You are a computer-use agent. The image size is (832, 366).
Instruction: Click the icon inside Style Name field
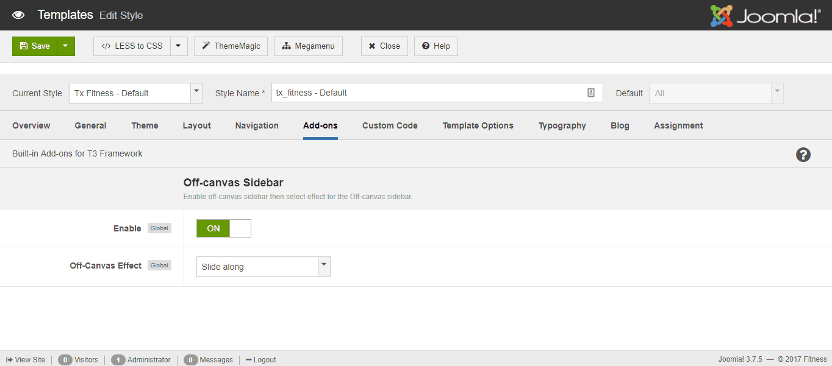click(590, 93)
